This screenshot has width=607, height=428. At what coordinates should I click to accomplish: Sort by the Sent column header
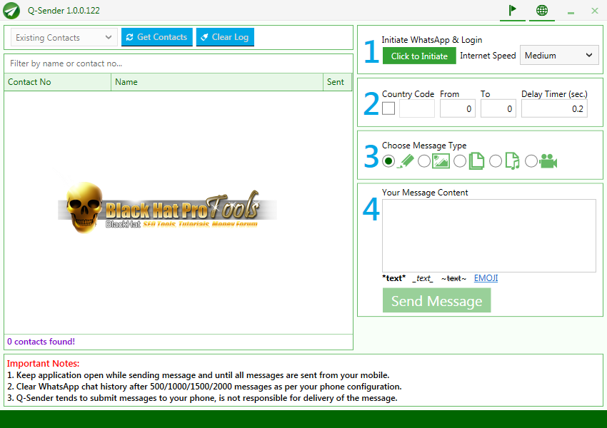pyautogui.click(x=338, y=82)
